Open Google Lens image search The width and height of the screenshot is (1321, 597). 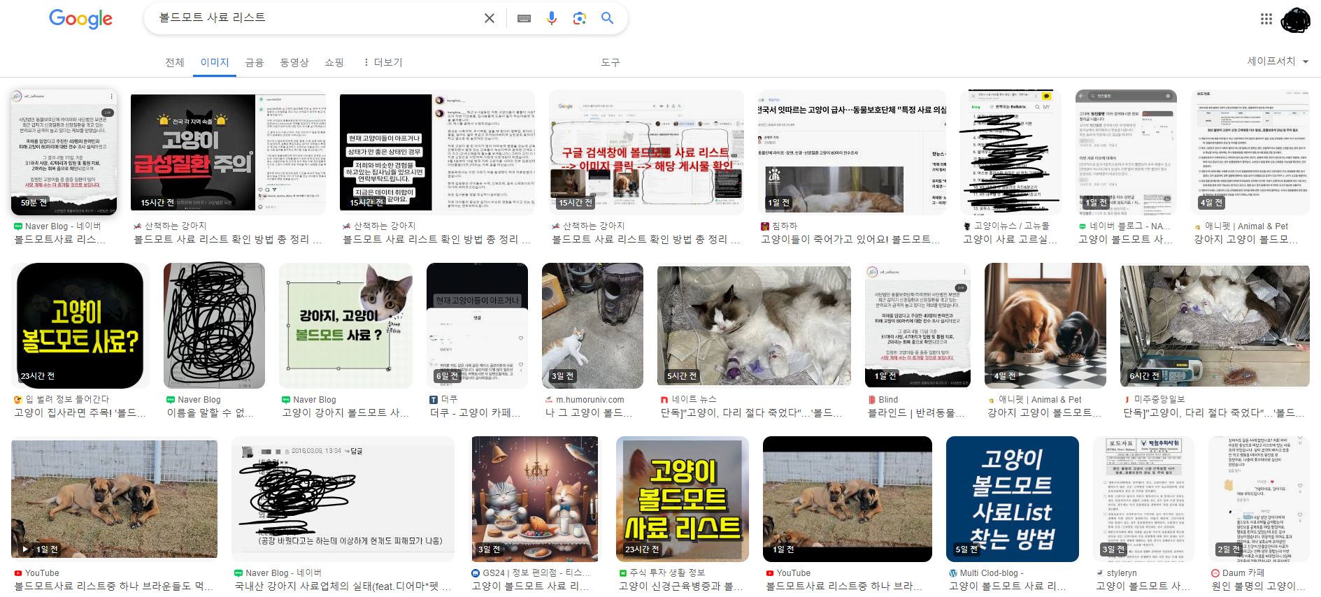pos(579,18)
